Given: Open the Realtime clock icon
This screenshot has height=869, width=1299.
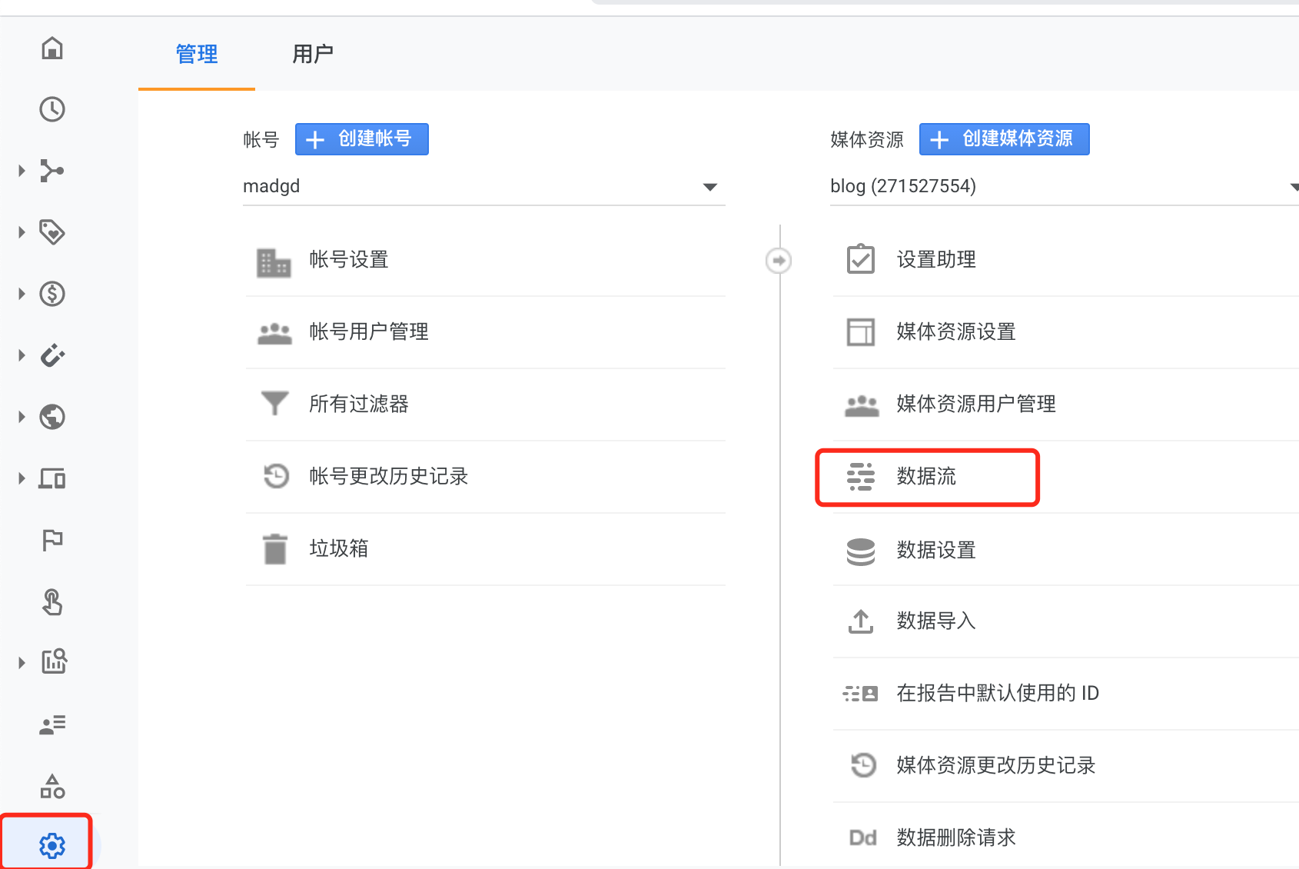Looking at the screenshot, I should tap(52, 109).
